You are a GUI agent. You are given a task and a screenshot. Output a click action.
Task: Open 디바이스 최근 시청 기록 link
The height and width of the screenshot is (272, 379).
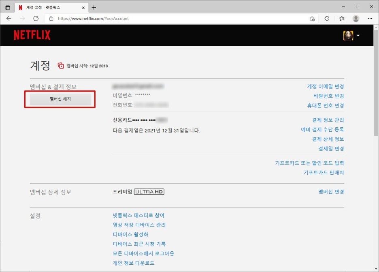point(139,244)
